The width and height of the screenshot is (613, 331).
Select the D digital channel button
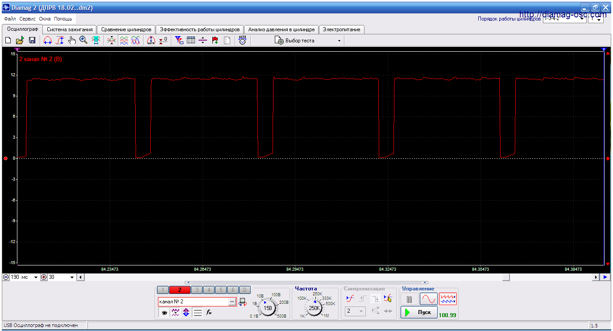pos(245,290)
